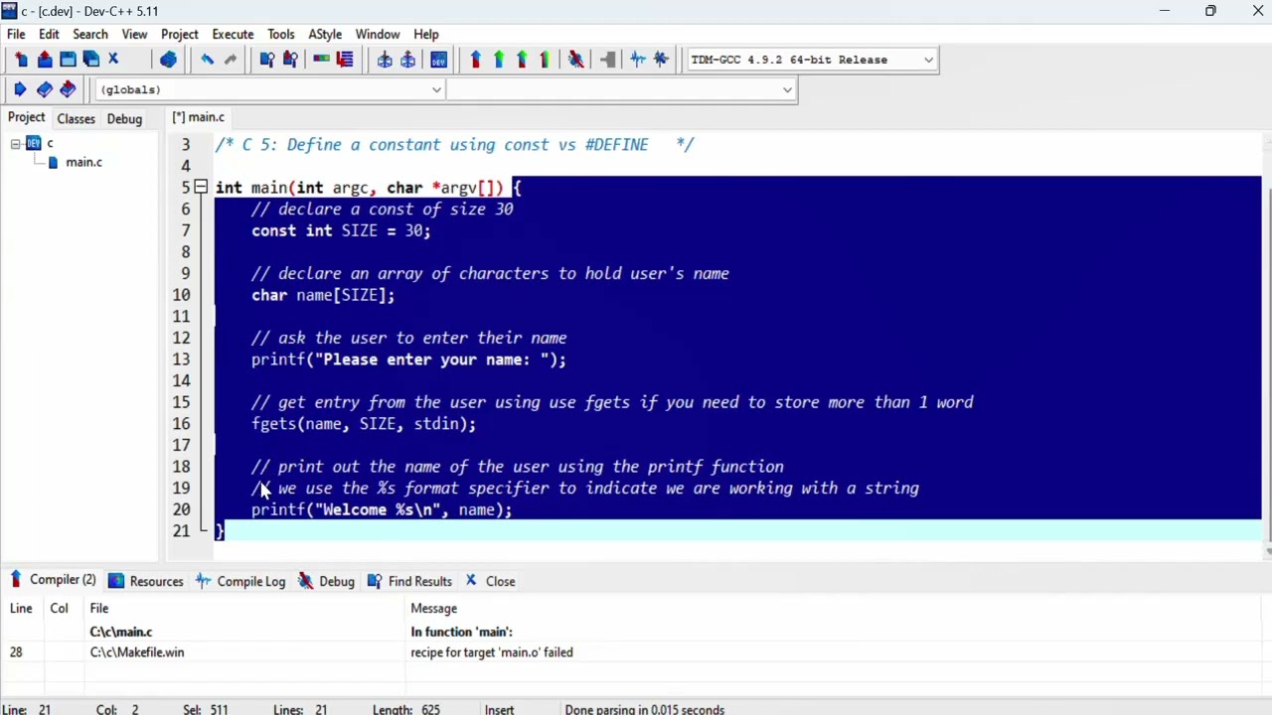The height and width of the screenshot is (715, 1272).
Task: Click the red-green arrow Rebuild All icon
Action: (544, 60)
